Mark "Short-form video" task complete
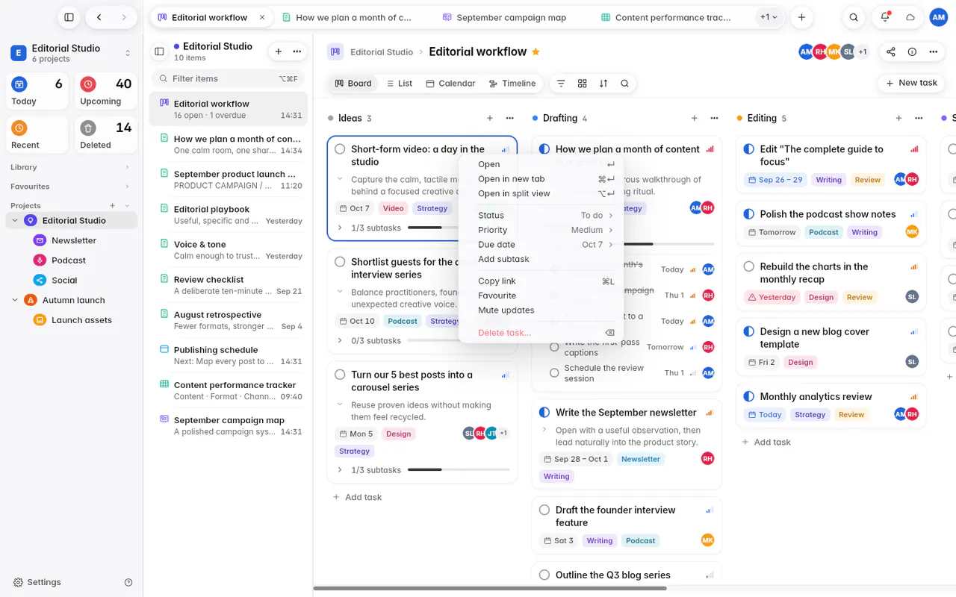 coord(340,149)
